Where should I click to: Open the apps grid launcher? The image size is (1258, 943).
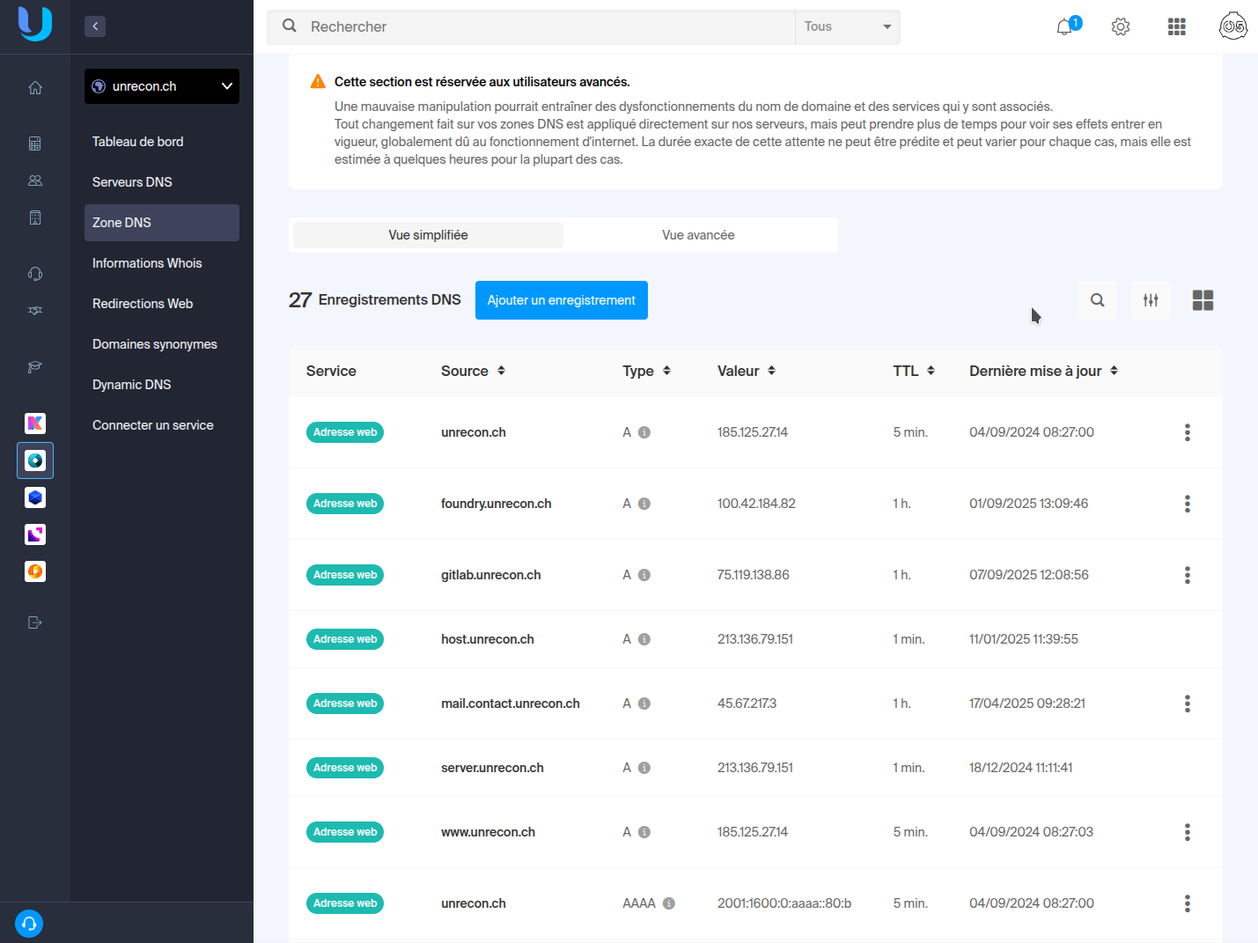coord(1177,26)
